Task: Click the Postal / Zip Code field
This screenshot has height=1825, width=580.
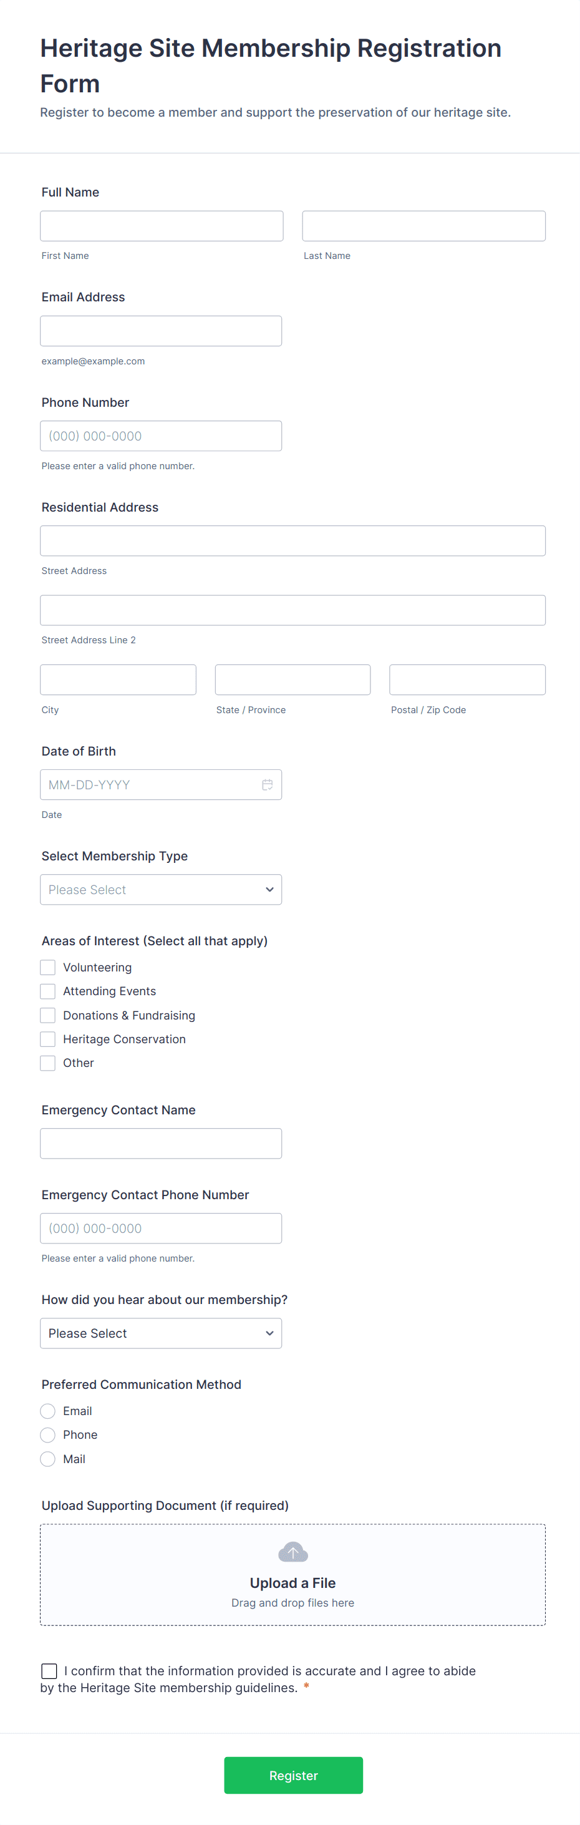Action: pyautogui.click(x=467, y=679)
